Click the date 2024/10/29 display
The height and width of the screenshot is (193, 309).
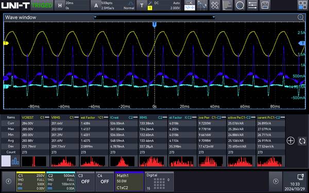(x=295, y=189)
